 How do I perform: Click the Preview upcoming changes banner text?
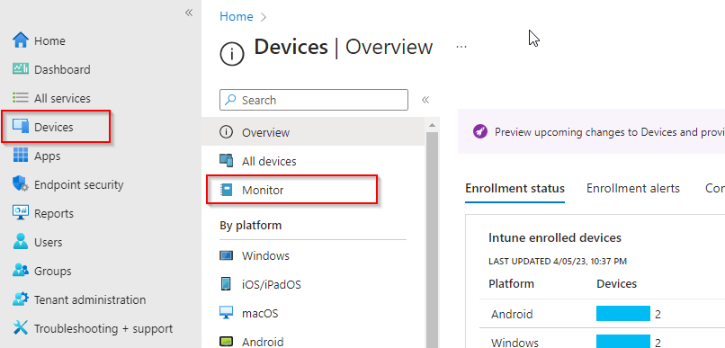(x=609, y=131)
